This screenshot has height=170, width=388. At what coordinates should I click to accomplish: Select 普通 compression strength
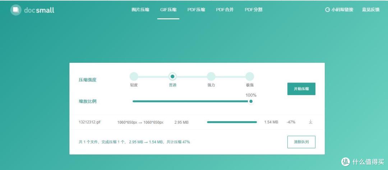coord(172,76)
